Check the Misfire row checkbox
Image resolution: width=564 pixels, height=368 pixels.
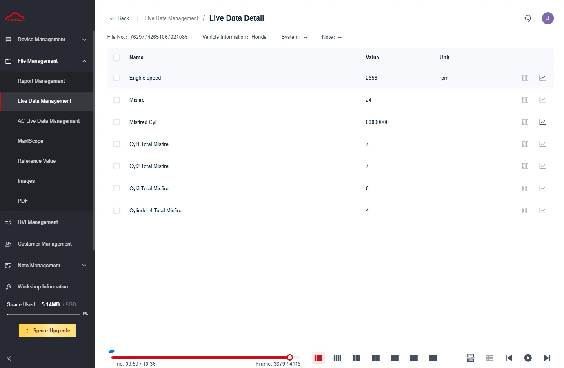coord(116,100)
